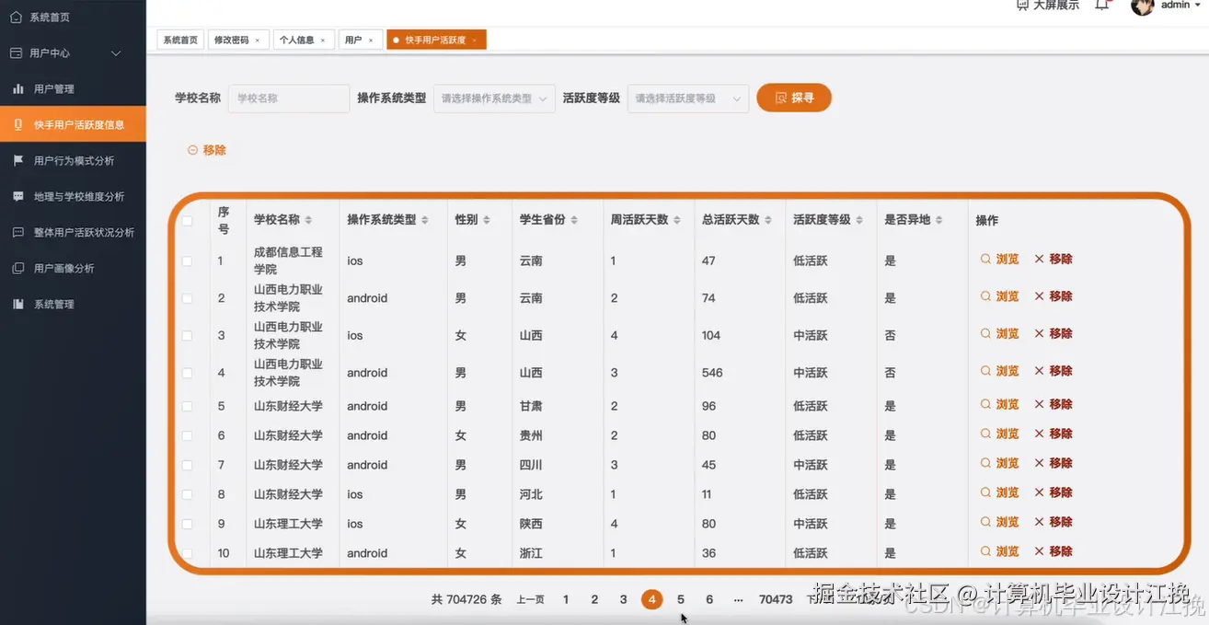Click 移除 for row 10

1054,551
